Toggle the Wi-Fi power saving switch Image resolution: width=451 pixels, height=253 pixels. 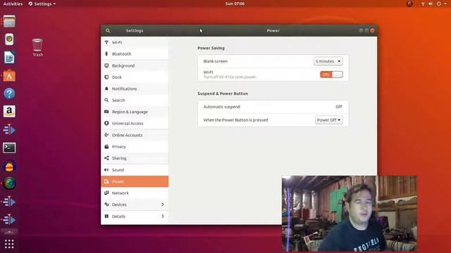tap(331, 74)
